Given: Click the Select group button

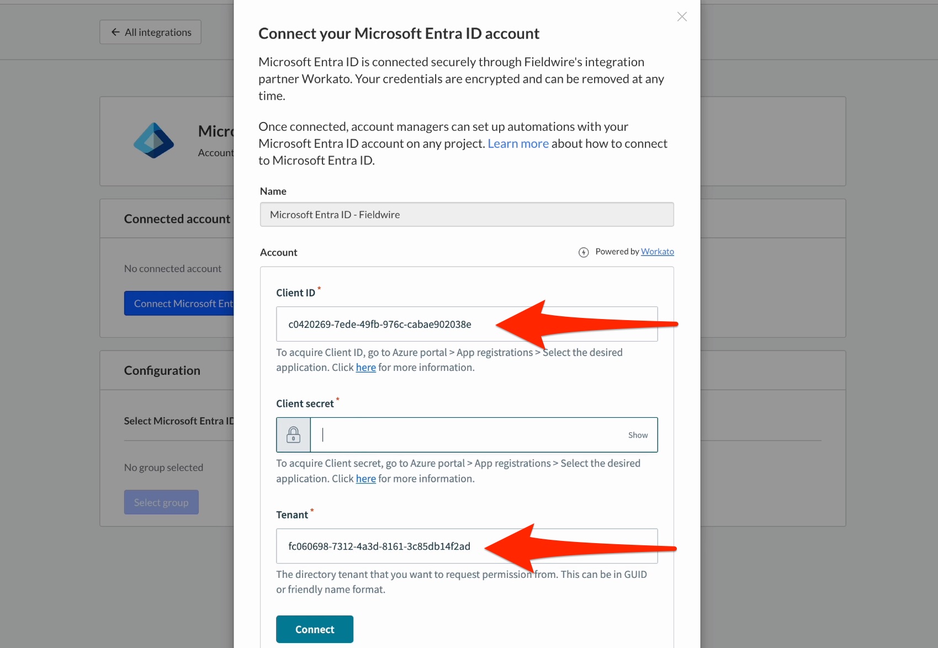Looking at the screenshot, I should (x=161, y=502).
